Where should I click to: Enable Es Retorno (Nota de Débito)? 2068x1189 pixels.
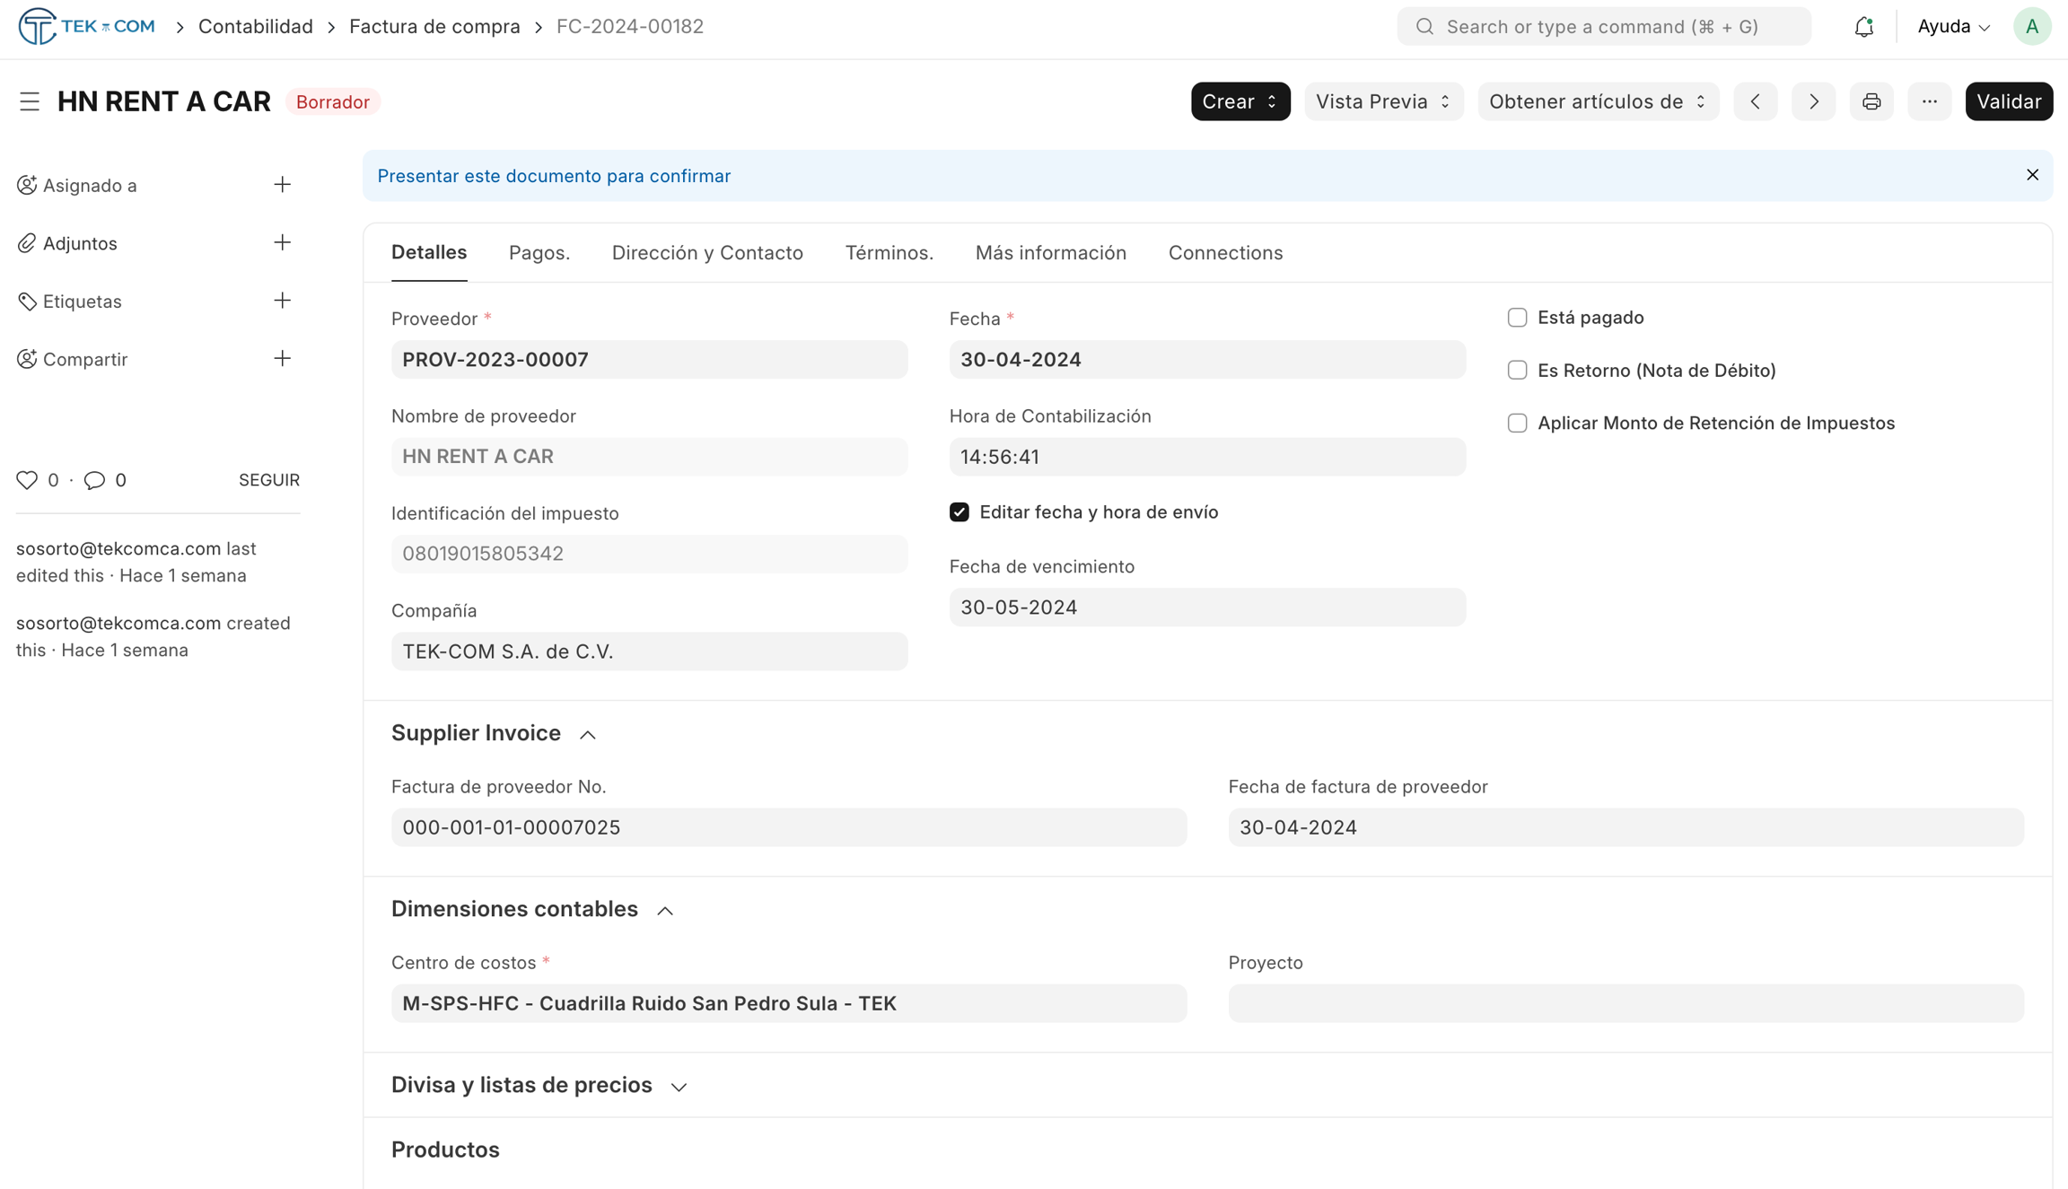coord(1517,371)
